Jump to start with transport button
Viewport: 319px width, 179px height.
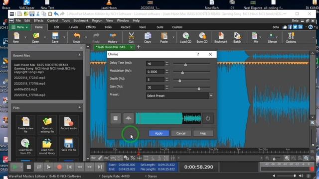click(69, 167)
